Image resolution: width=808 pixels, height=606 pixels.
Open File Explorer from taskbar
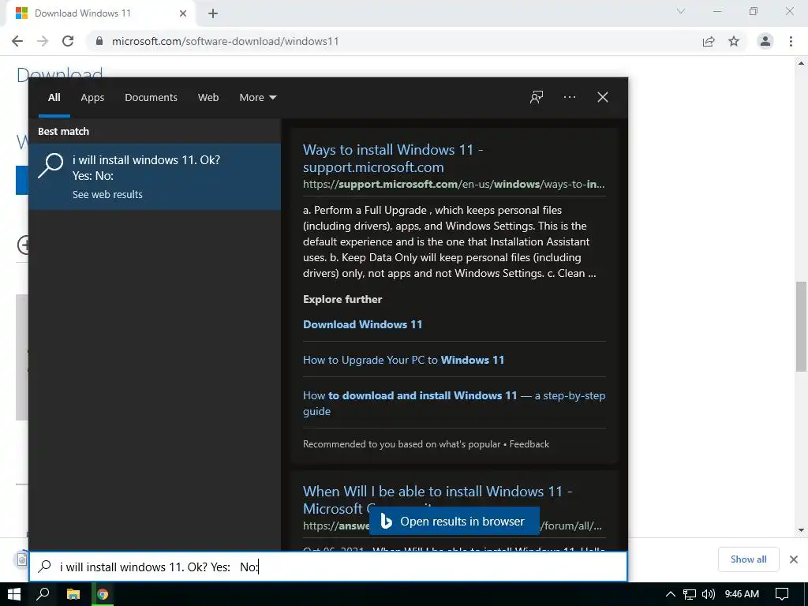coord(73,594)
